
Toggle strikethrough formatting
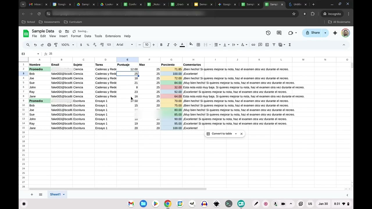[175, 45]
